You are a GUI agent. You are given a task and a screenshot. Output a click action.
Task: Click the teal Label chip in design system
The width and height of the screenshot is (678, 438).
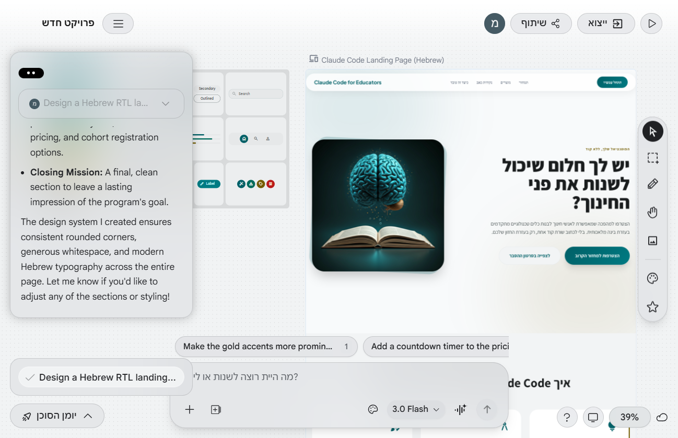pos(209,184)
